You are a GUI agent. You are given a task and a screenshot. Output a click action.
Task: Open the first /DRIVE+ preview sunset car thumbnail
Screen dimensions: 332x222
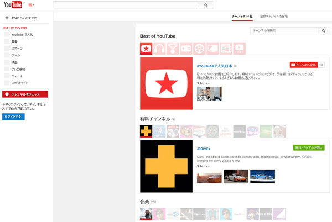coord(209,176)
